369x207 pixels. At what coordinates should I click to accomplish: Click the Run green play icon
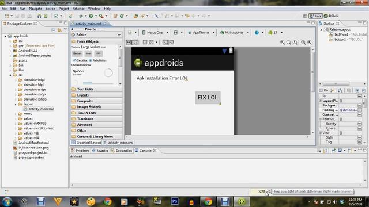[91, 16]
